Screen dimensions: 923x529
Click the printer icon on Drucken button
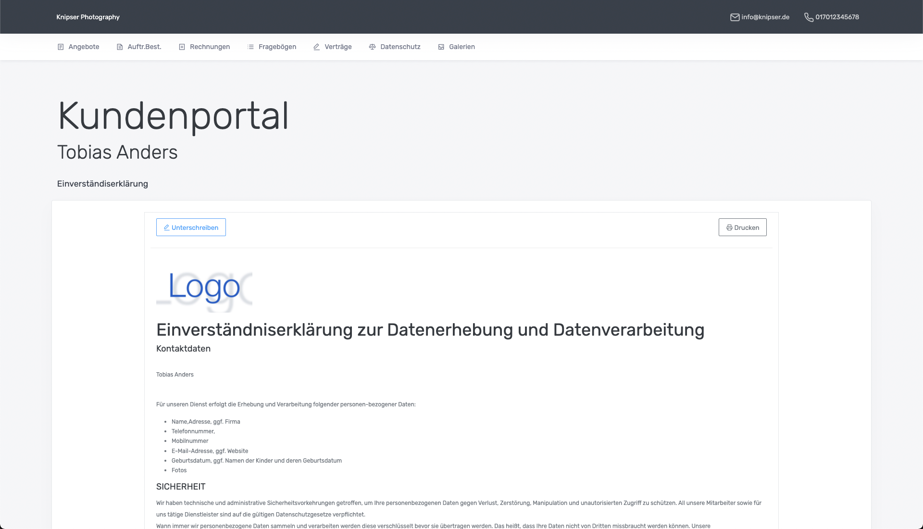pyautogui.click(x=729, y=228)
